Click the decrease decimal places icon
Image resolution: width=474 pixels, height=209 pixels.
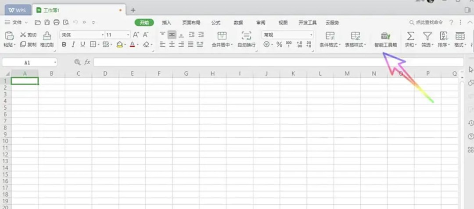pyautogui.click(x=309, y=45)
